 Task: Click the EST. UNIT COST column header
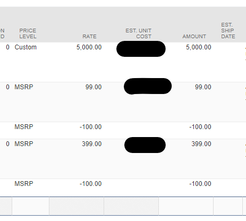(139, 33)
